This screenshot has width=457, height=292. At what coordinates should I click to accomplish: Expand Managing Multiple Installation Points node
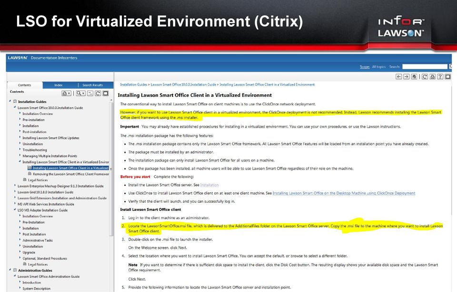[x=20, y=156]
